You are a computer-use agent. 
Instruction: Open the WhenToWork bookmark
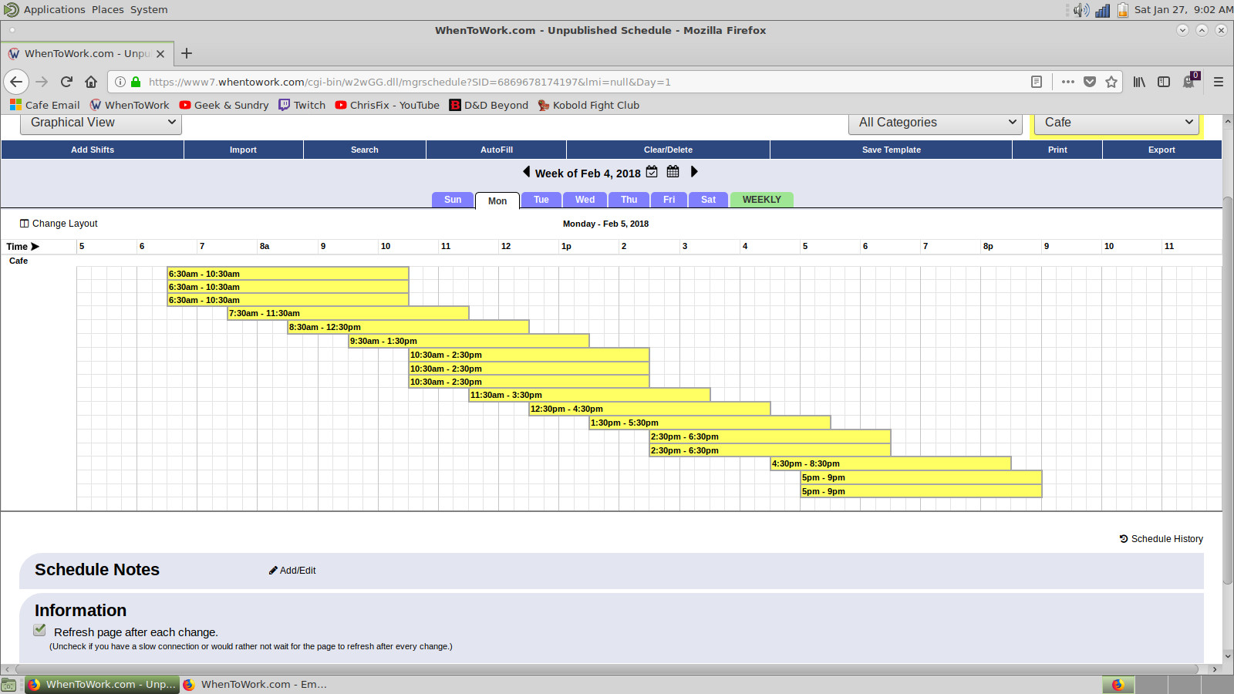(x=130, y=105)
